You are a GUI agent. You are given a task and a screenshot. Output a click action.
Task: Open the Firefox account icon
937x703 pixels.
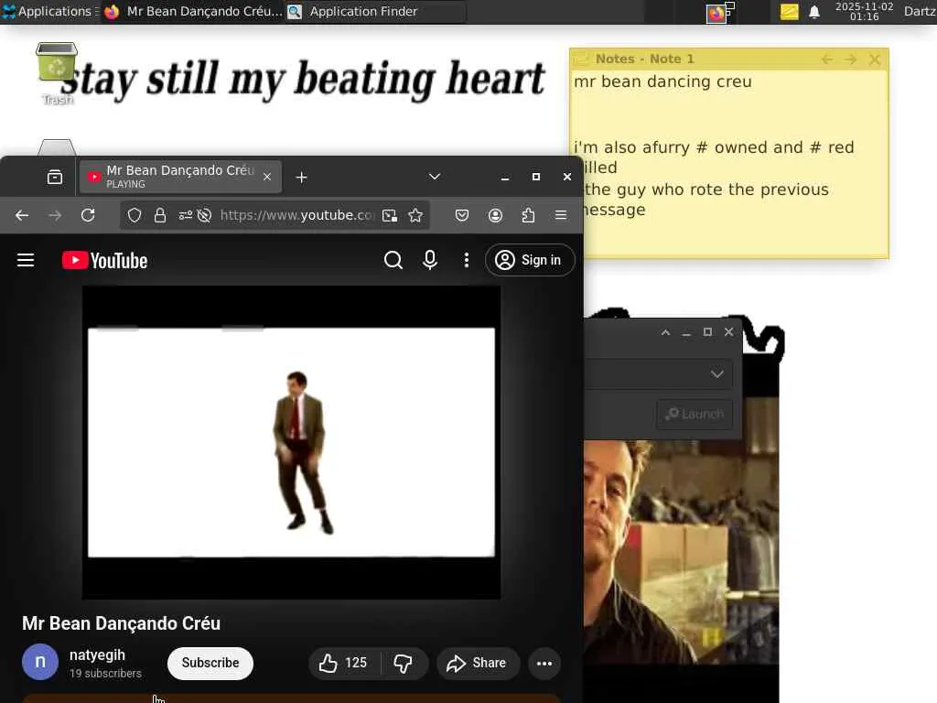[495, 215]
